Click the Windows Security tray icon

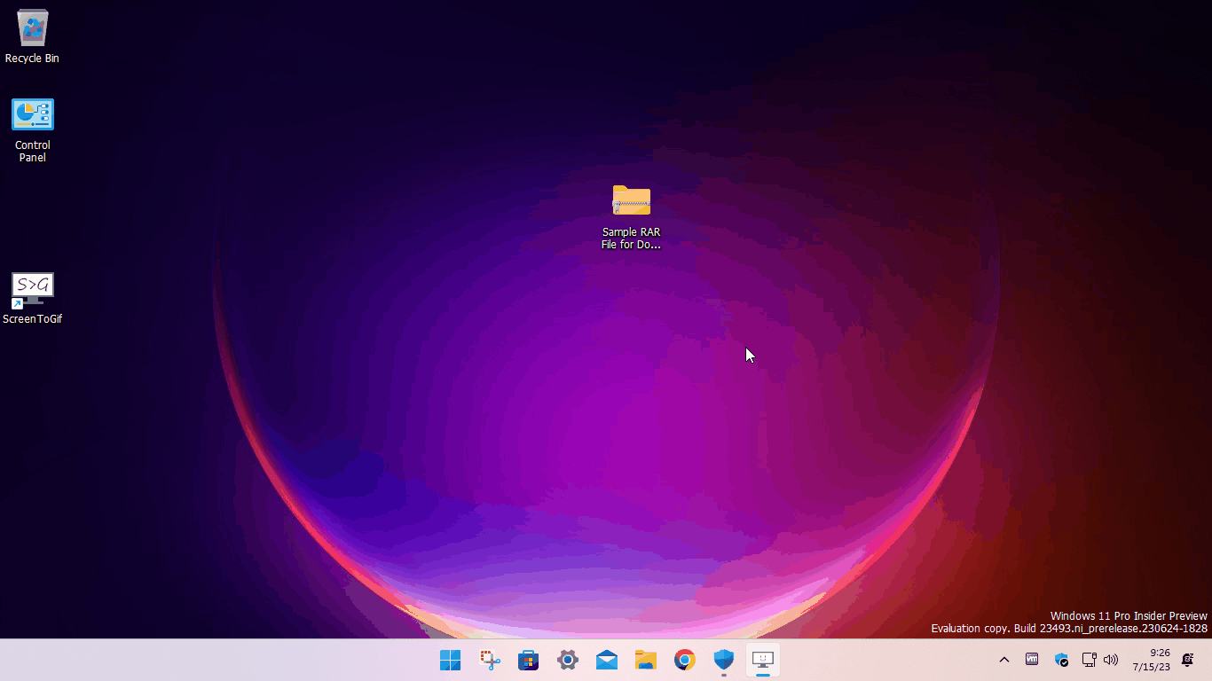(x=1061, y=660)
